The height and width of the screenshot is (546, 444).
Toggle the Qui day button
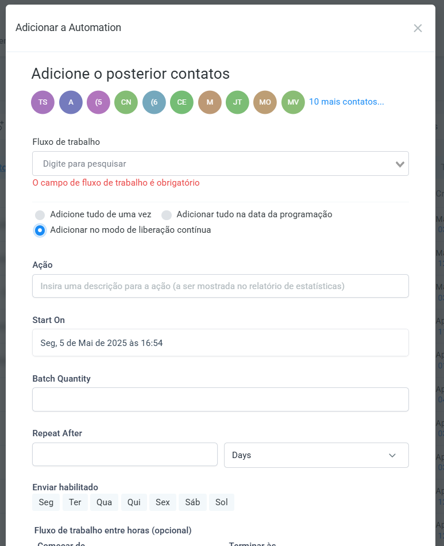tap(134, 502)
